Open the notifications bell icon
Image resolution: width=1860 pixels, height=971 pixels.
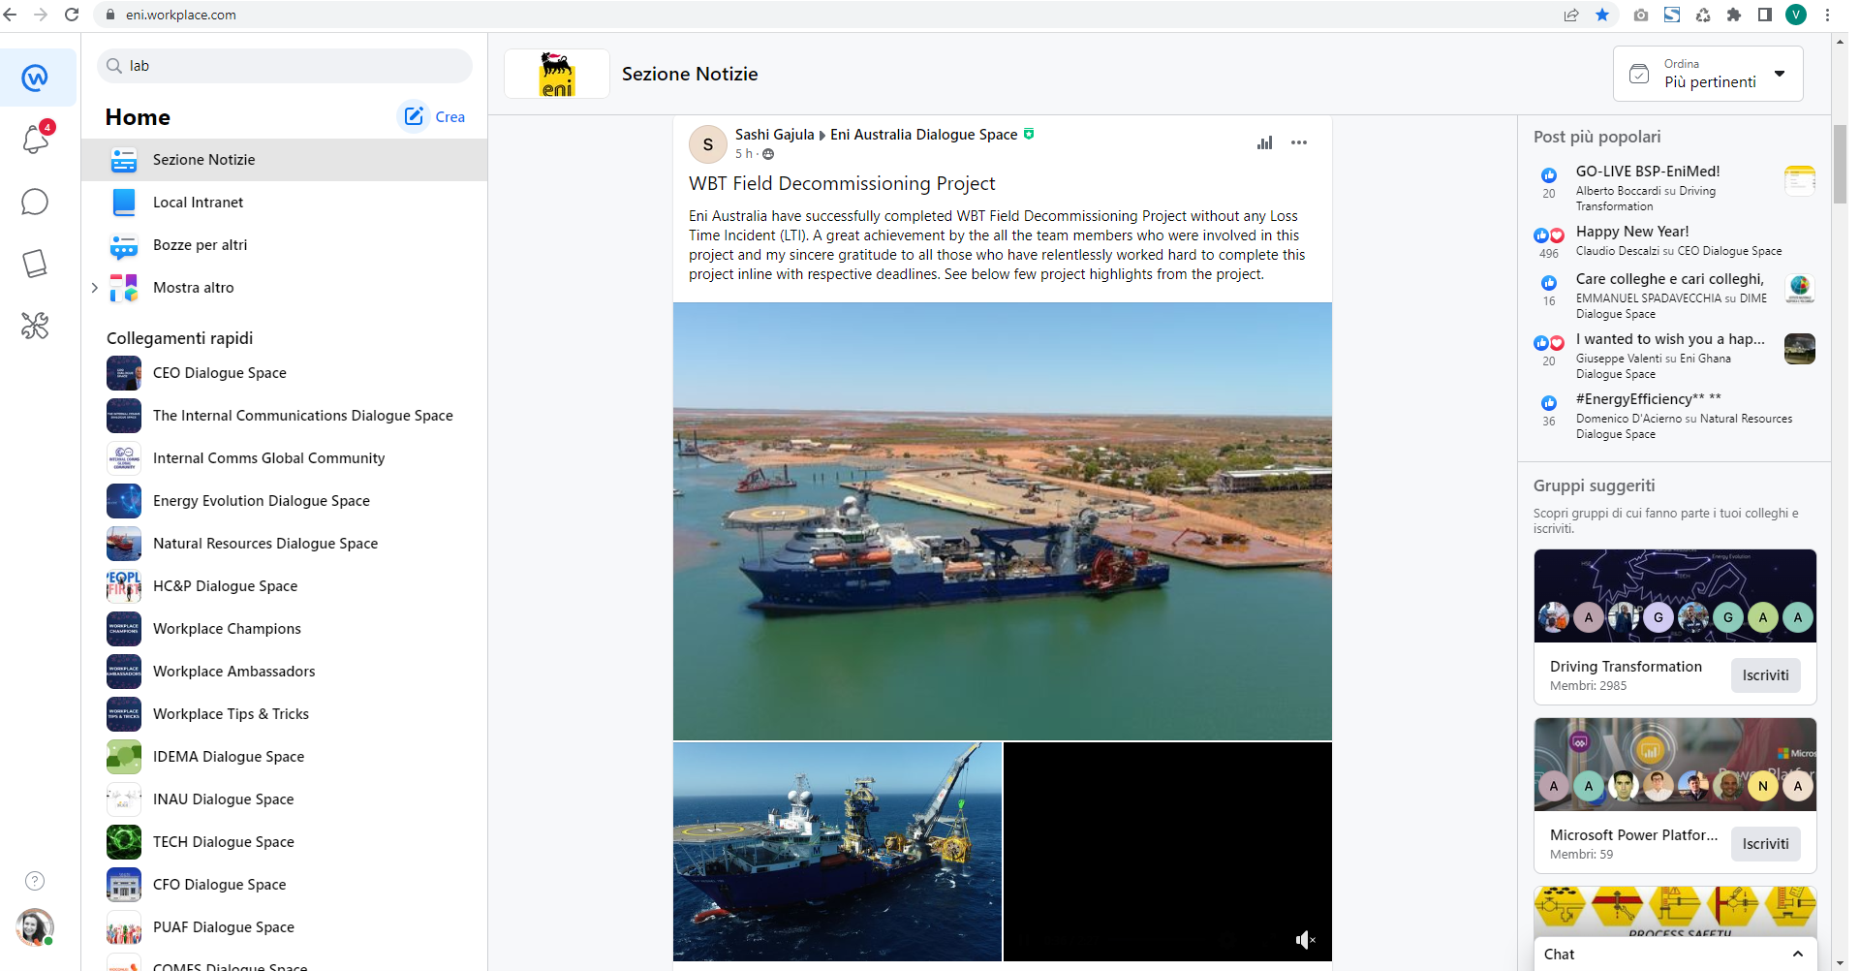coord(36,140)
